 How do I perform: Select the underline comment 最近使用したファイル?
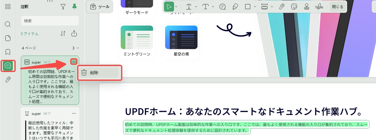[x=50, y=123]
